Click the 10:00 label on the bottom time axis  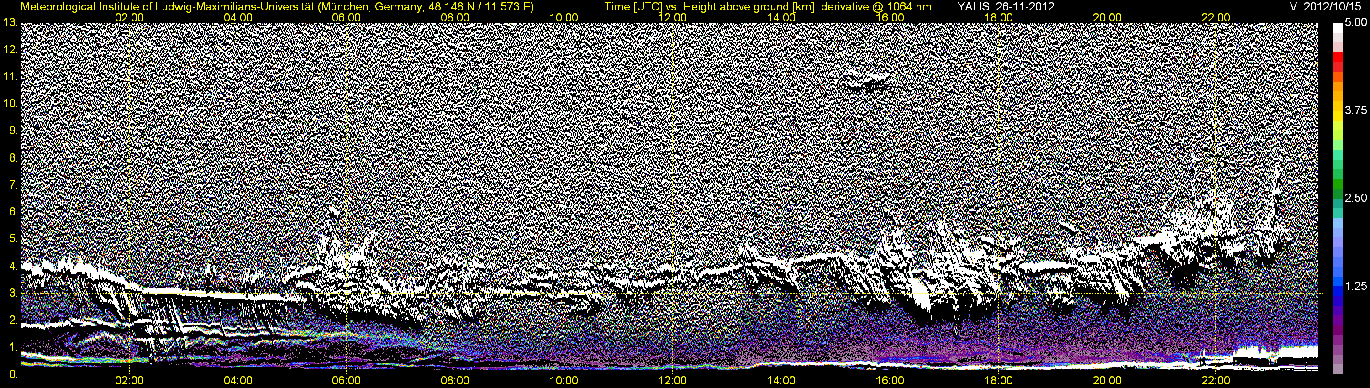tap(564, 381)
